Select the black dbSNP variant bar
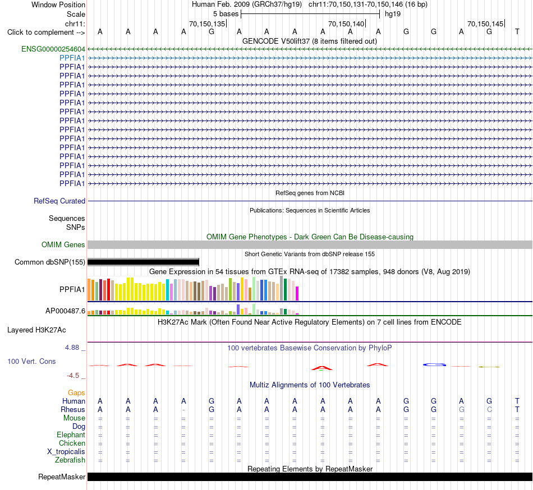Viewport: 533px width, 490px height. point(143,262)
